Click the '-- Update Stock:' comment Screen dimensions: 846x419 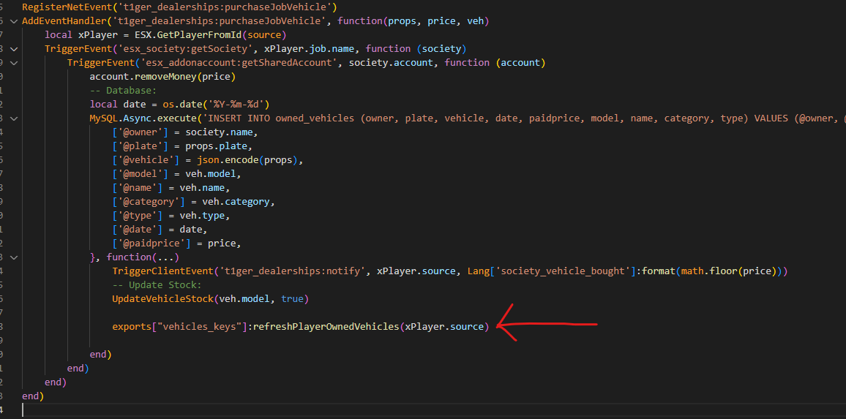point(157,285)
